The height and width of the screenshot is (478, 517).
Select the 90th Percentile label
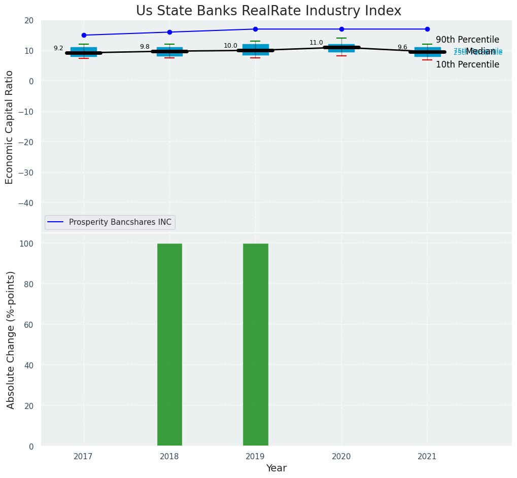[x=467, y=40]
